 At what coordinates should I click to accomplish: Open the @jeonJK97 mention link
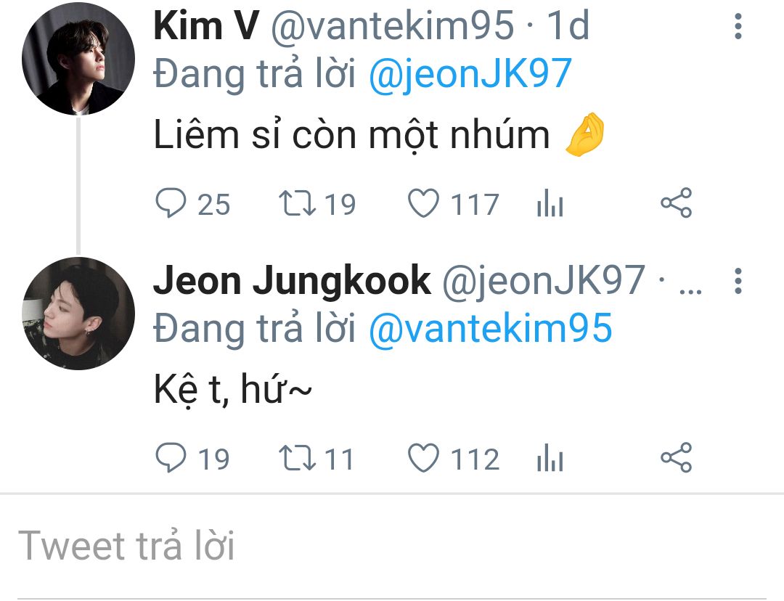tap(470, 74)
